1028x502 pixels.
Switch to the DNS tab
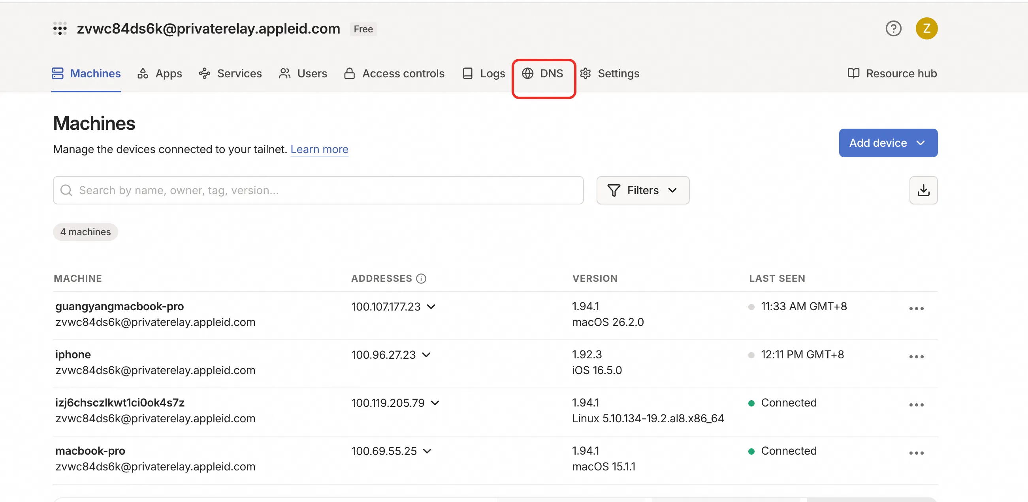pos(543,73)
